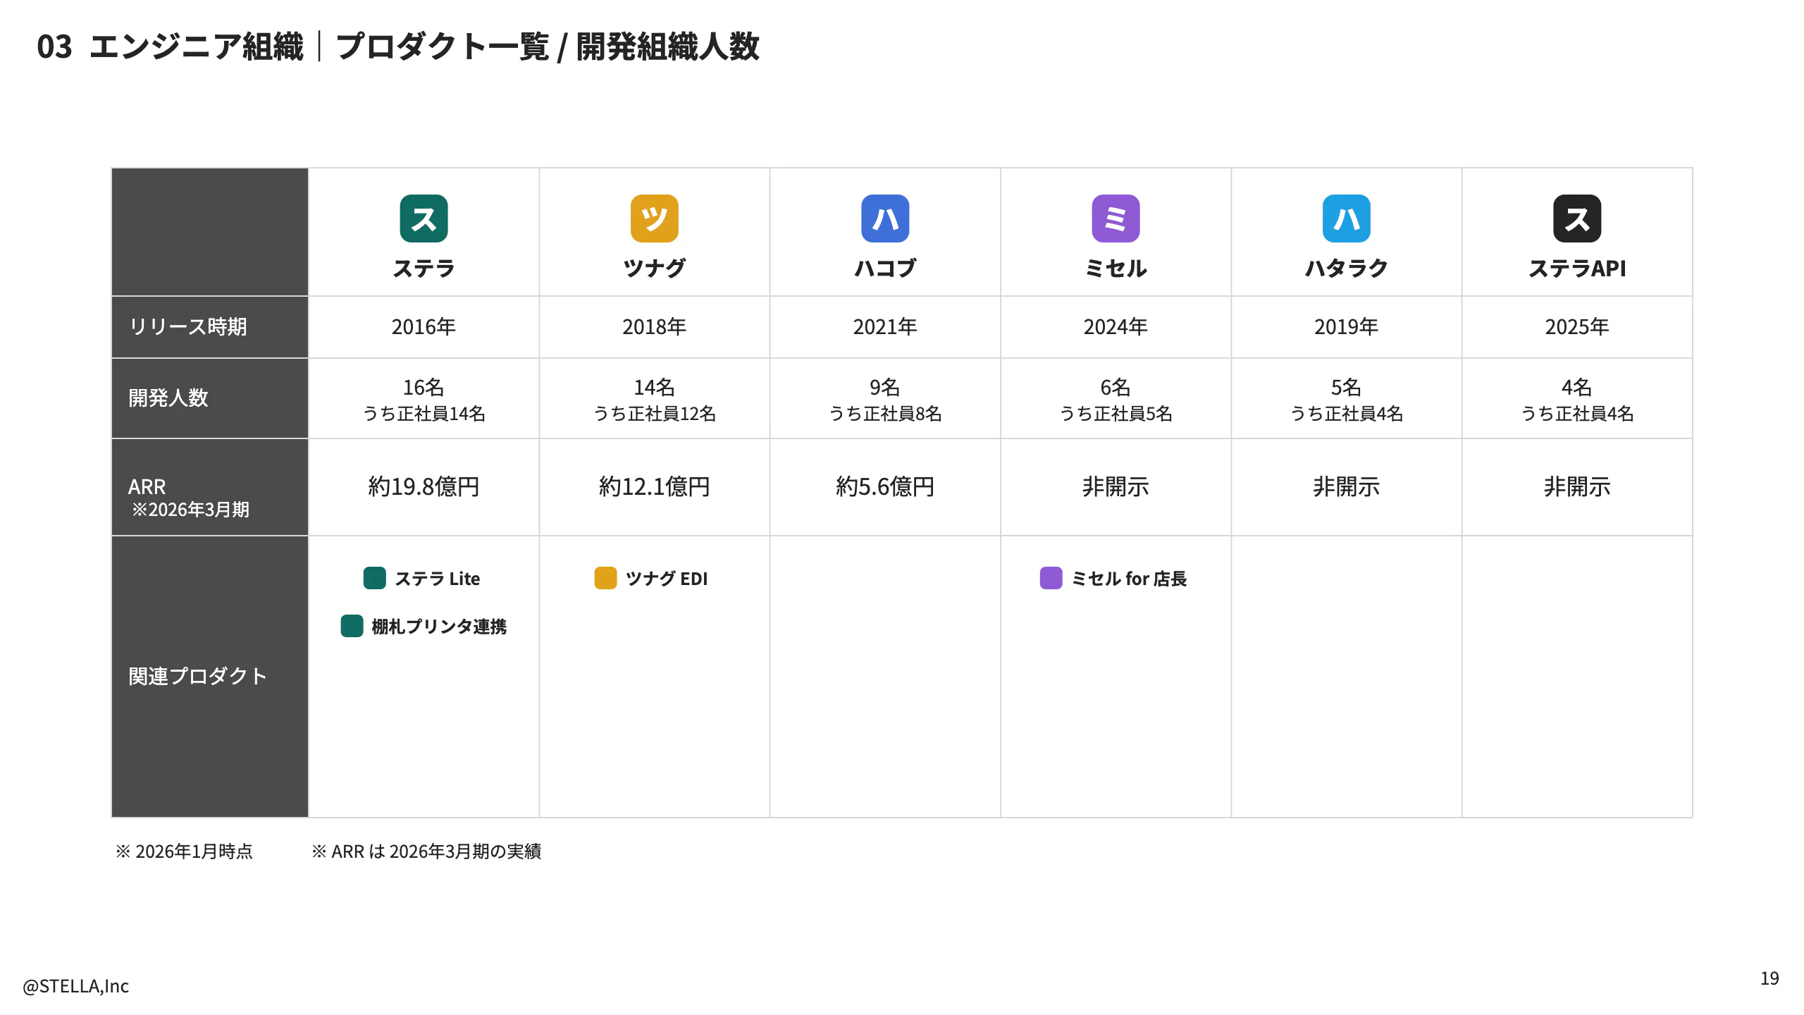This screenshot has height=1015, width=1804.
Task: Click the 2021年 release year cell
Action: (x=885, y=327)
